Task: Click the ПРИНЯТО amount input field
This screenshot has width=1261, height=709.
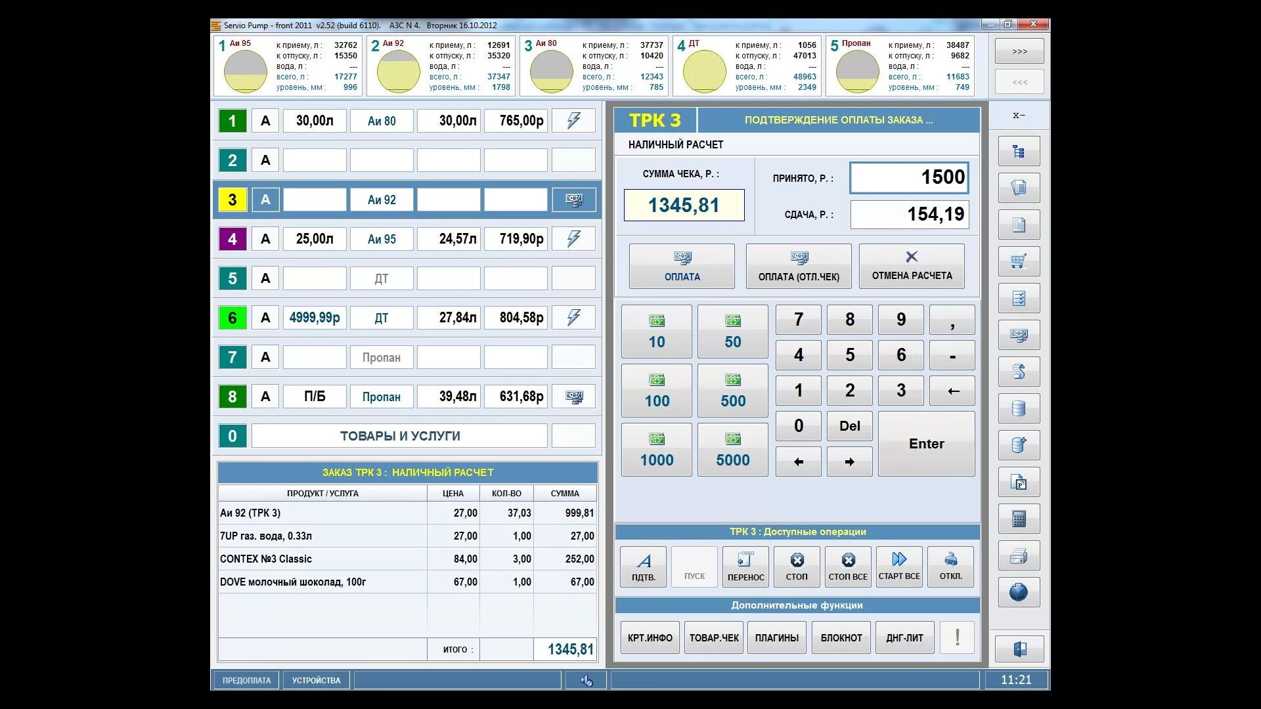Action: tap(909, 177)
